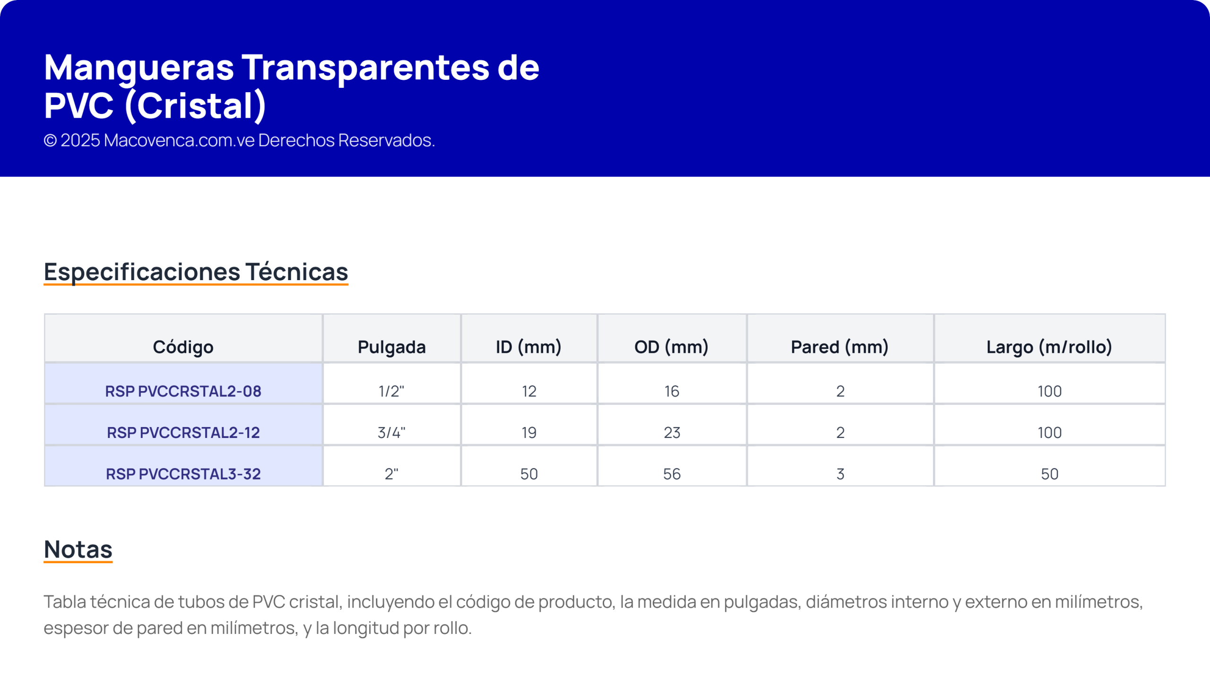1210x676 pixels.
Task: Click the Largo (m/rollo) column header
Action: tap(1049, 347)
